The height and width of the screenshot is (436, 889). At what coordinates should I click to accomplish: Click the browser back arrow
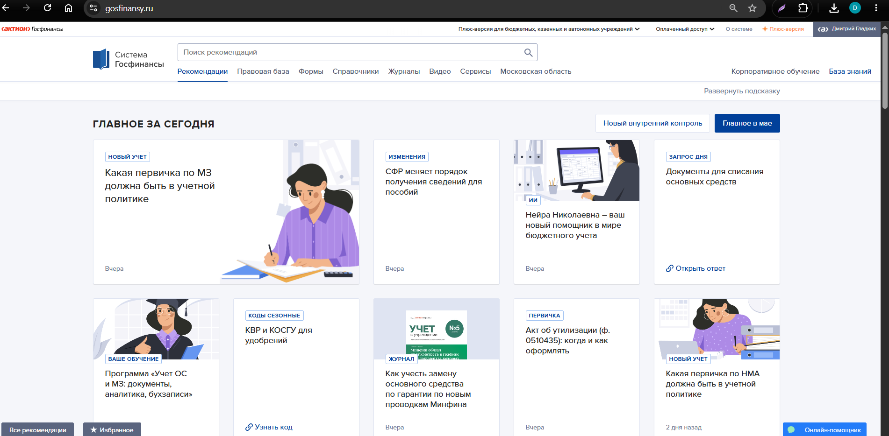(6, 8)
